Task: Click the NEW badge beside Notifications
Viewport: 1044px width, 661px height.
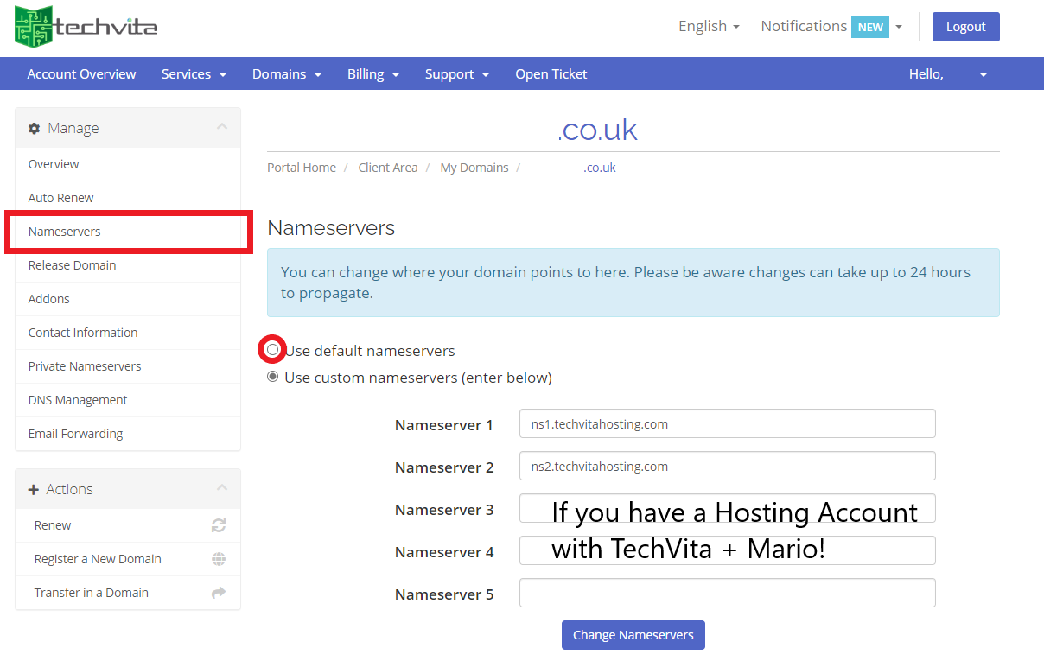Action: 869,26
